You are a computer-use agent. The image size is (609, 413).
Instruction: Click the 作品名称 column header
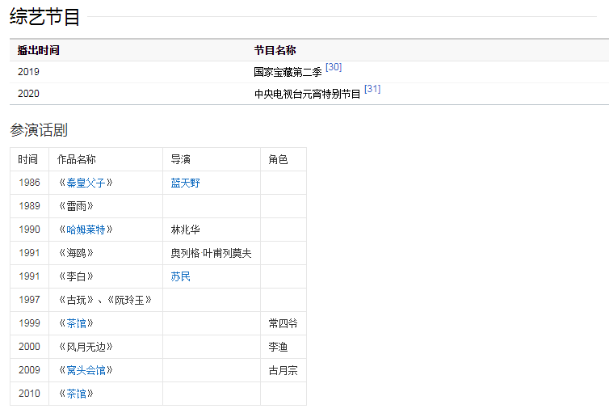76,159
